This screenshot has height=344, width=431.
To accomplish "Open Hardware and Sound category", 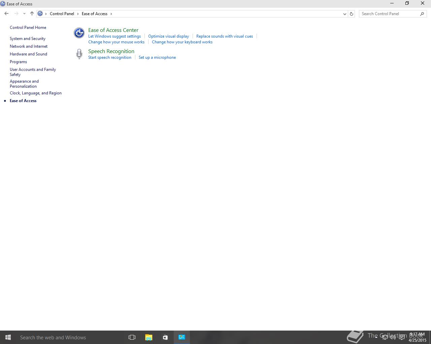I will click(x=28, y=54).
